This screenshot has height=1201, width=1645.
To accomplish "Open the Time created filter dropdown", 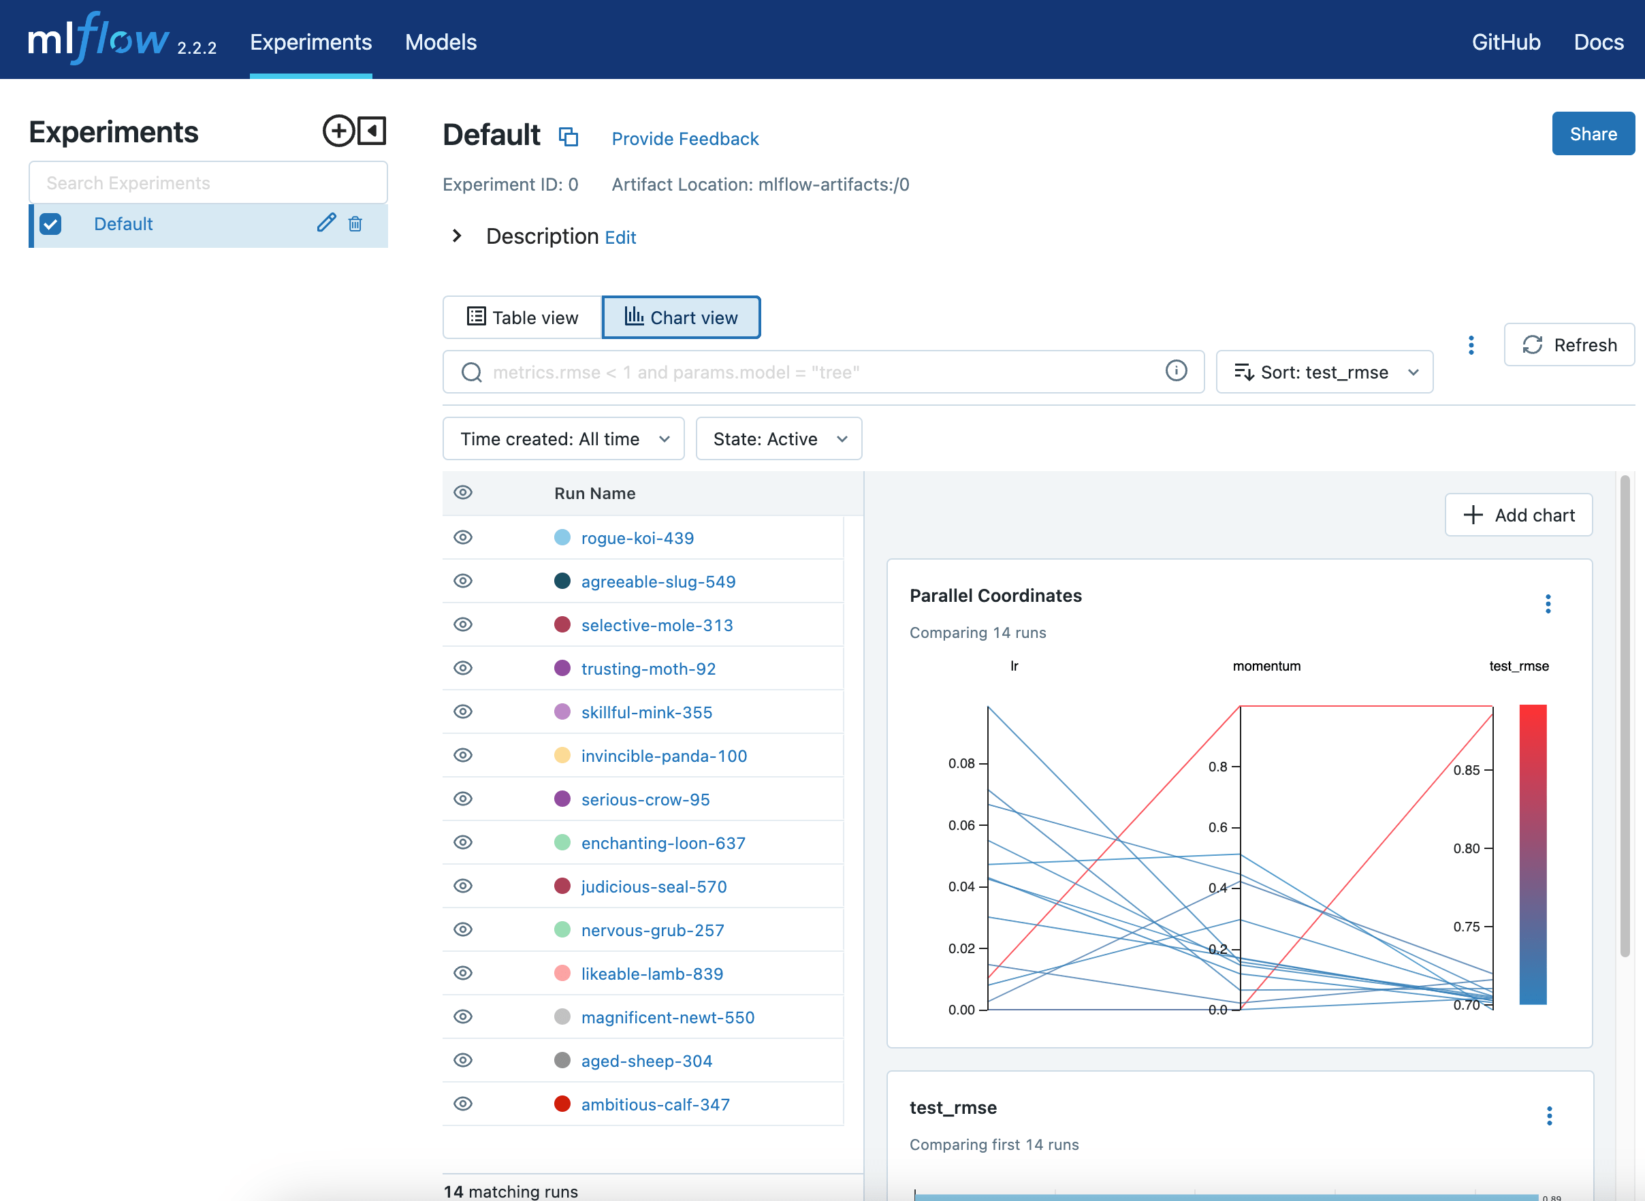I will click(x=562, y=438).
